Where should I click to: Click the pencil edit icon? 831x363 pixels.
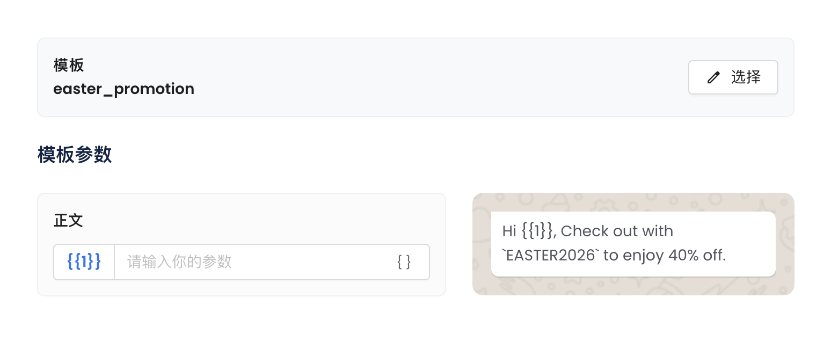click(713, 78)
